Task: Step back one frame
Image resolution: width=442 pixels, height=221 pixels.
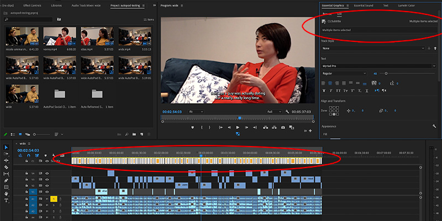Action: pyautogui.click(x=229, y=127)
